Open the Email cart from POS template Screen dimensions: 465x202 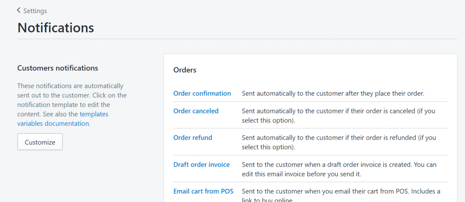coord(203,191)
